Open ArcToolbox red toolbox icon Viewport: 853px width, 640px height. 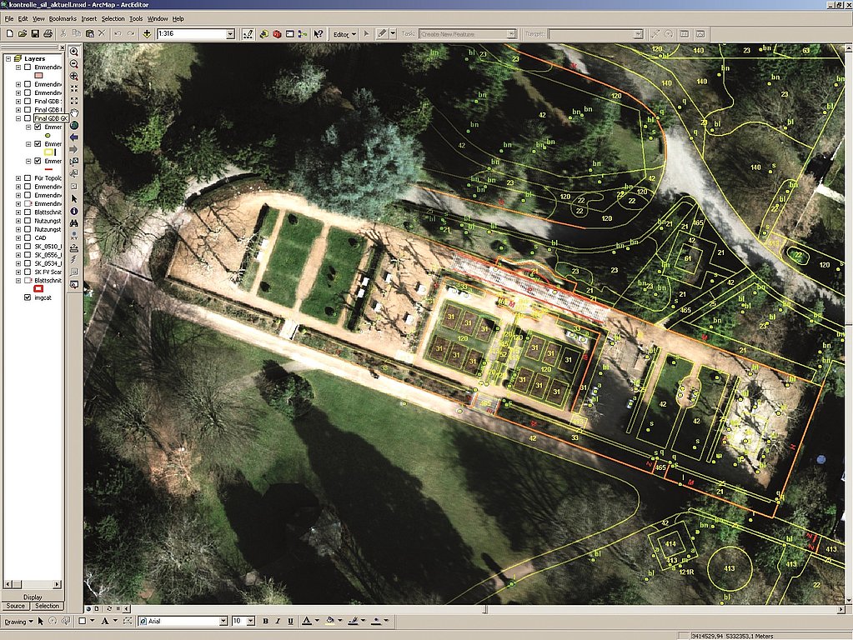pyautogui.click(x=276, y=34)
